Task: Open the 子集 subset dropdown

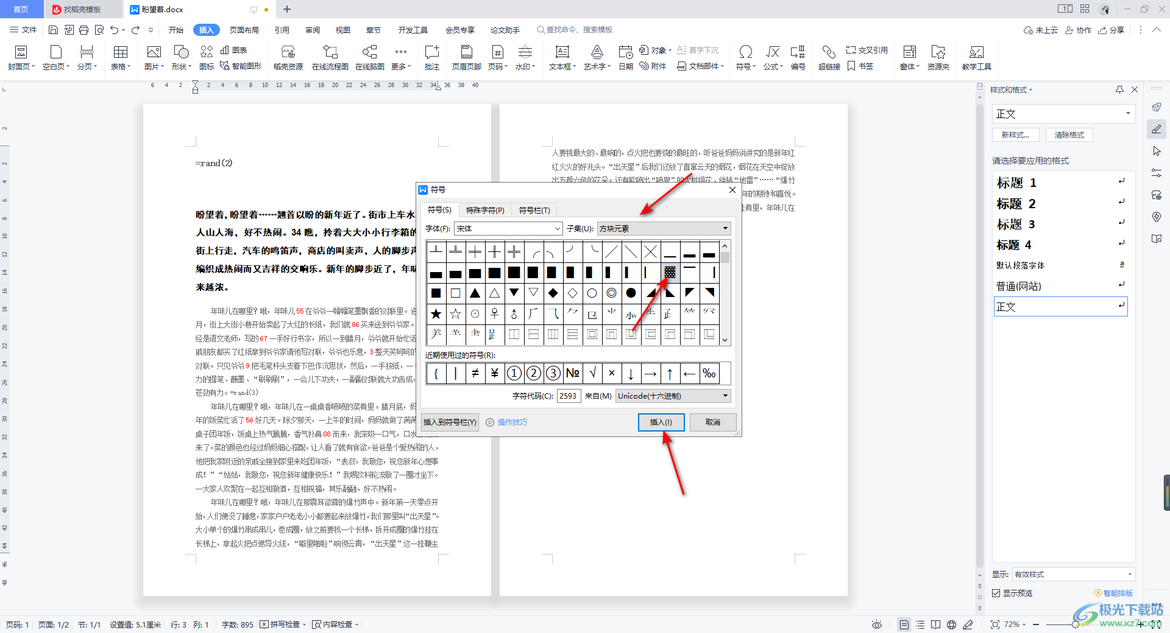Action: pos(664,229)
